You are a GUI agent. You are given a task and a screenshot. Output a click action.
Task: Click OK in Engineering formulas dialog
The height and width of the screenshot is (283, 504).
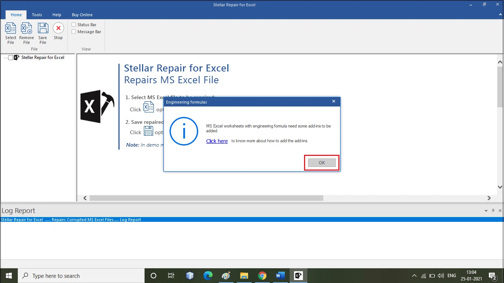pyautogui.click(x=322, y=163)
